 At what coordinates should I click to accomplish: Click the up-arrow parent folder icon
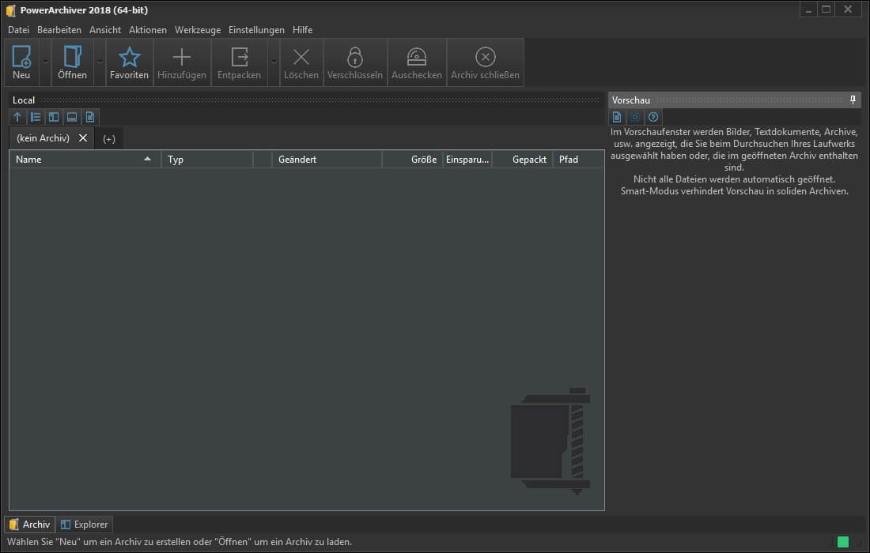coord(17,117)
